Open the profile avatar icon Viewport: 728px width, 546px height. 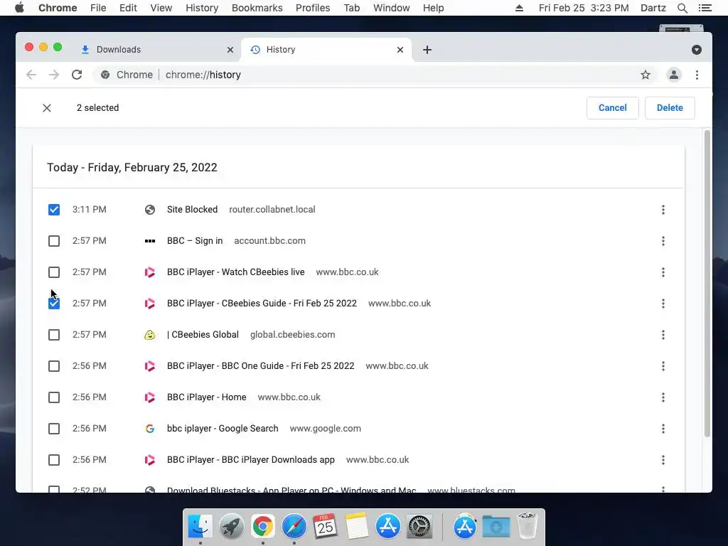pyautogui.click(x=674, y=75)
